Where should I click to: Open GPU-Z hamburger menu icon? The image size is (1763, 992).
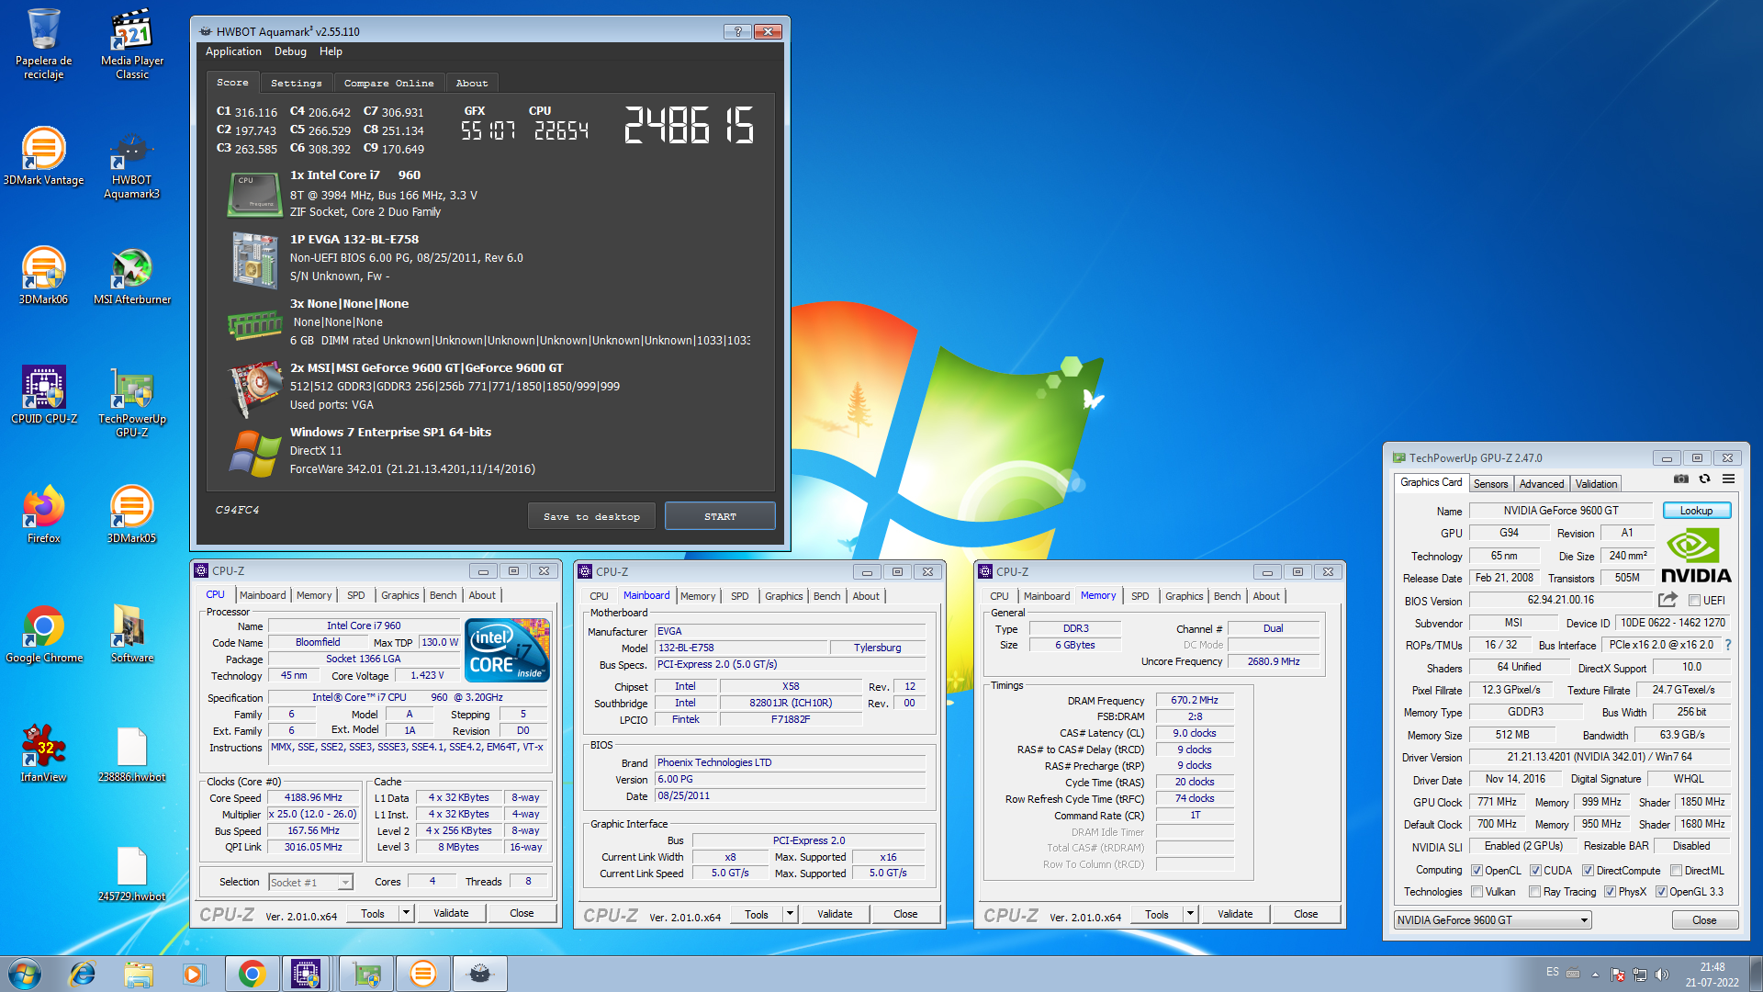click(1728, 479)
